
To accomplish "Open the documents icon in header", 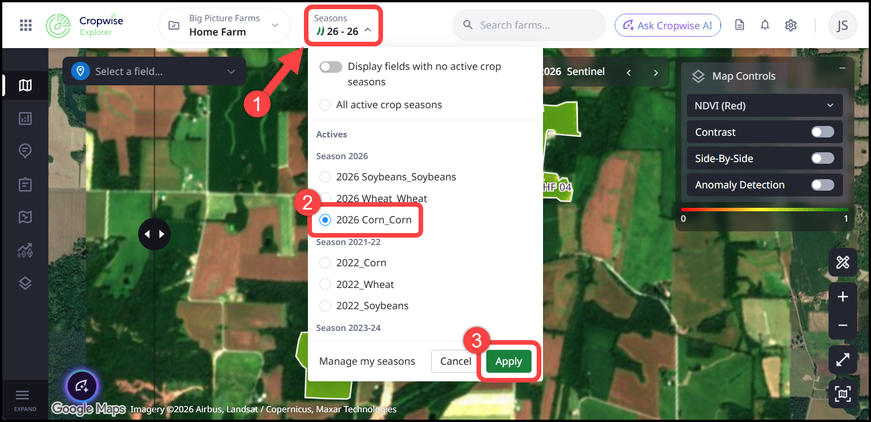I will (740, 25).
